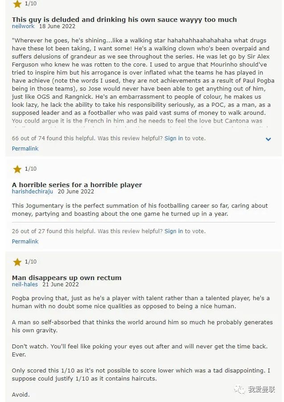The image size is (284, 402).
Task: Open 'A horrible series for a horrible player'
Action: tap(77, 185)
